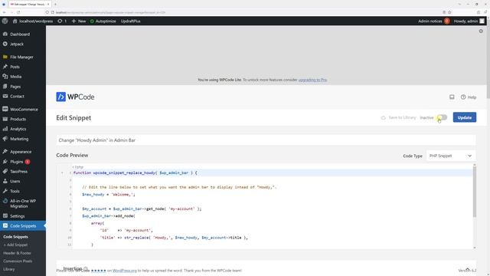
Task: Open the Autoptimize admin bar menu
Action: pos(103,21)
